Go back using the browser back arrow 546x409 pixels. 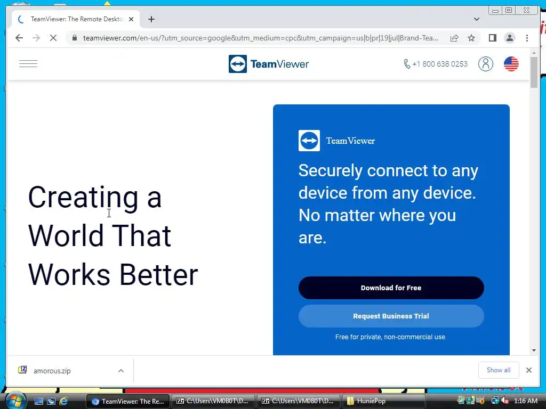[x=19, y=38]
